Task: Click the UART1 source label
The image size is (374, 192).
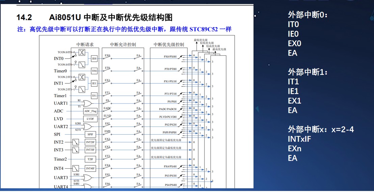Action: 61,103
